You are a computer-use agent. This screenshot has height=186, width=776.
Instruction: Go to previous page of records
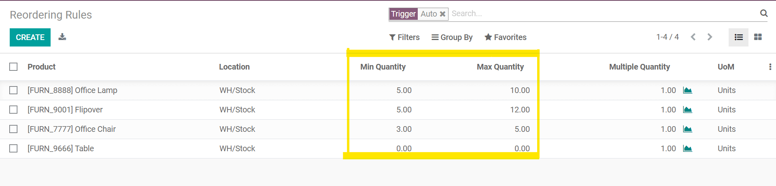(693, 37)
